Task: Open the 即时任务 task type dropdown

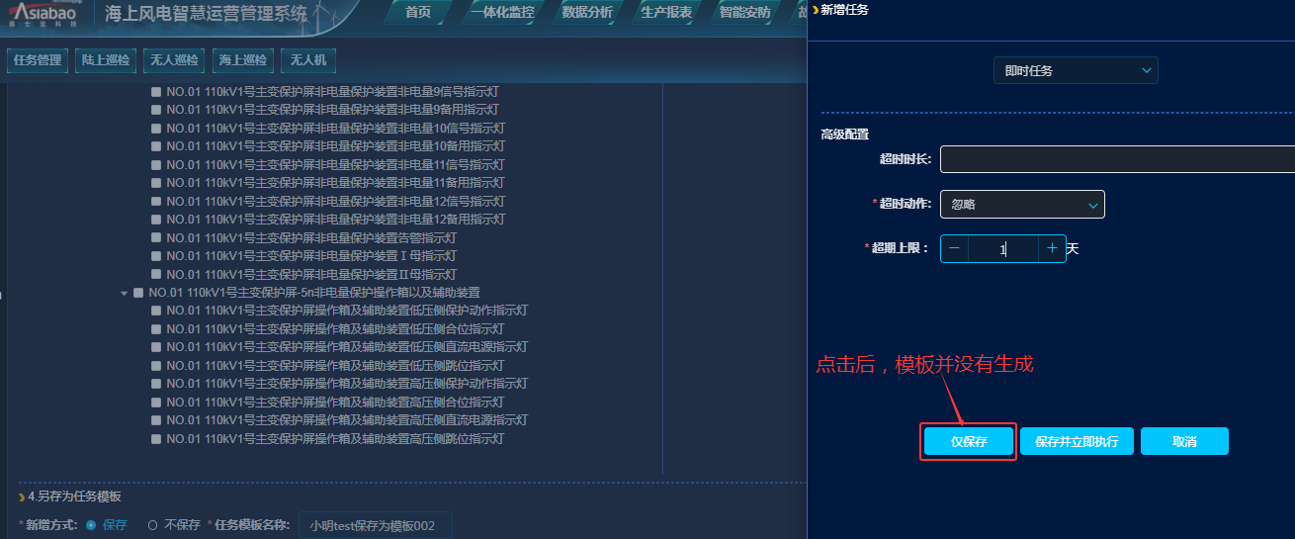Action: coord(1075,70)
